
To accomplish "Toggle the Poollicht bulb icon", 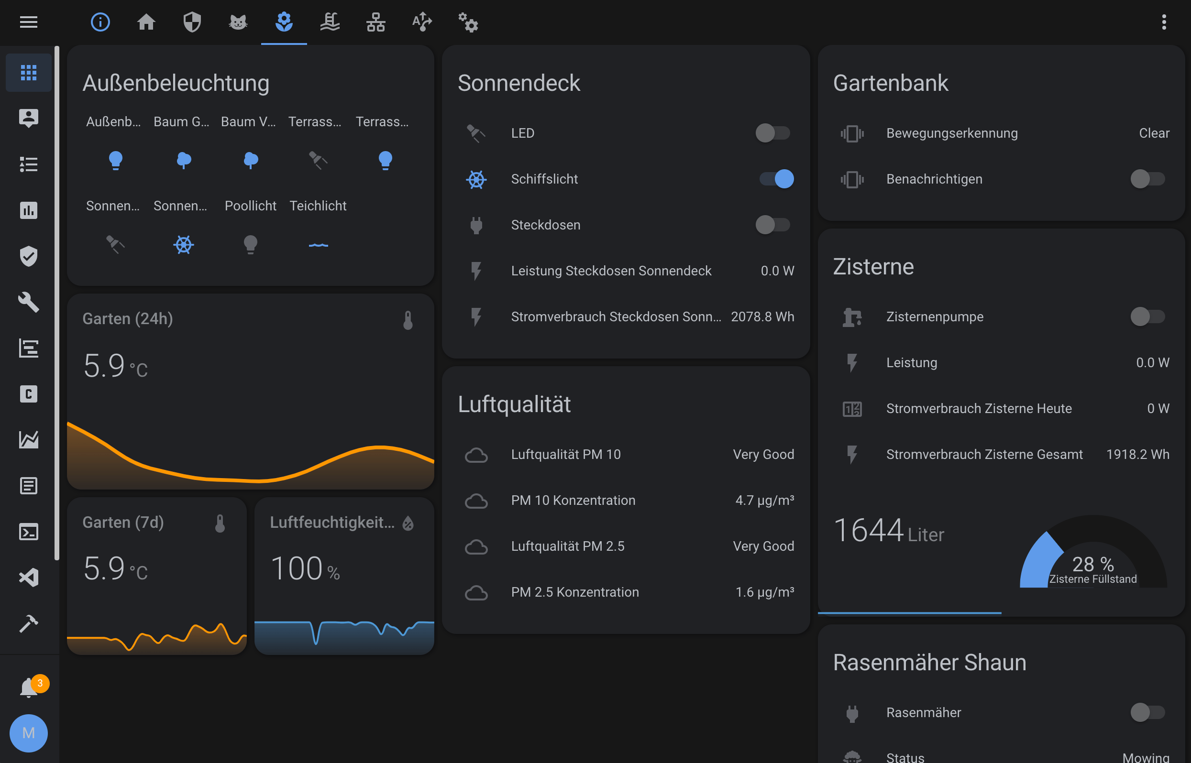I will pos(250,244).
